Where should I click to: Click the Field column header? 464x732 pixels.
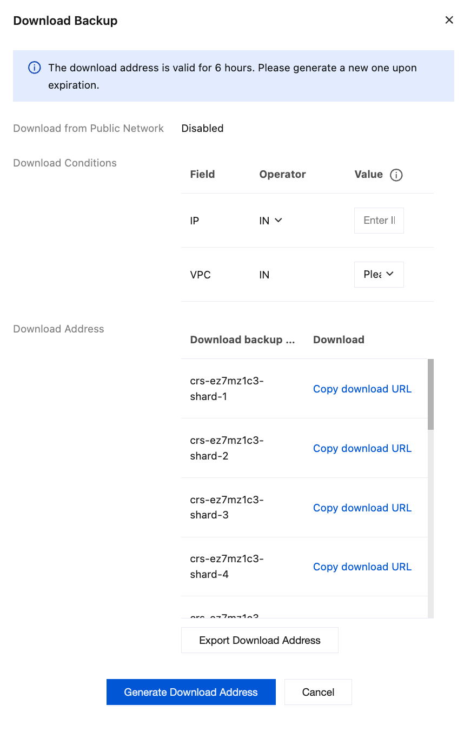coord(202,175)
